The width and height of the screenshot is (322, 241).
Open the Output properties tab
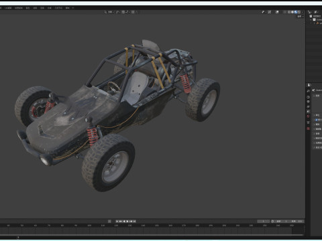coord(309,102)
